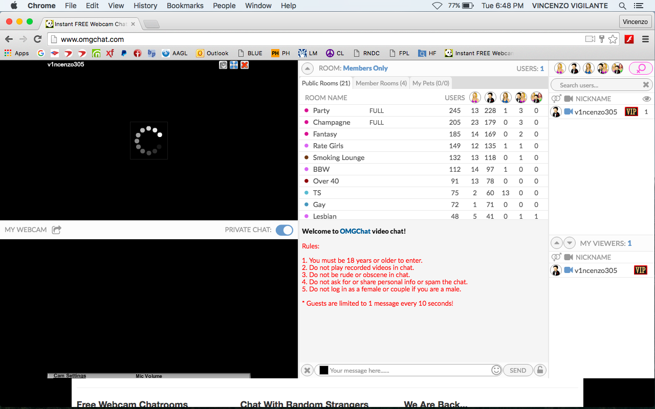Click the couple avatar in room table header

(x=521, y=98)
